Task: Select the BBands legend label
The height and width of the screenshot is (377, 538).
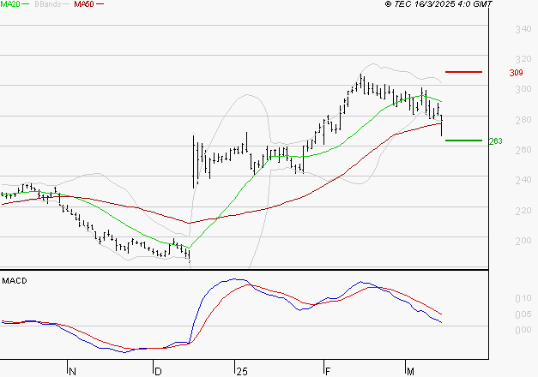Action: point(46,4)
